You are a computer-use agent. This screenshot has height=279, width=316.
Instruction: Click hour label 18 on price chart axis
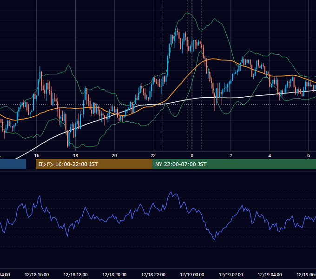tap(75, 156)
